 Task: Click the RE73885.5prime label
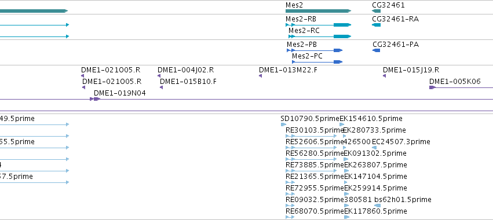click(315, 164)
